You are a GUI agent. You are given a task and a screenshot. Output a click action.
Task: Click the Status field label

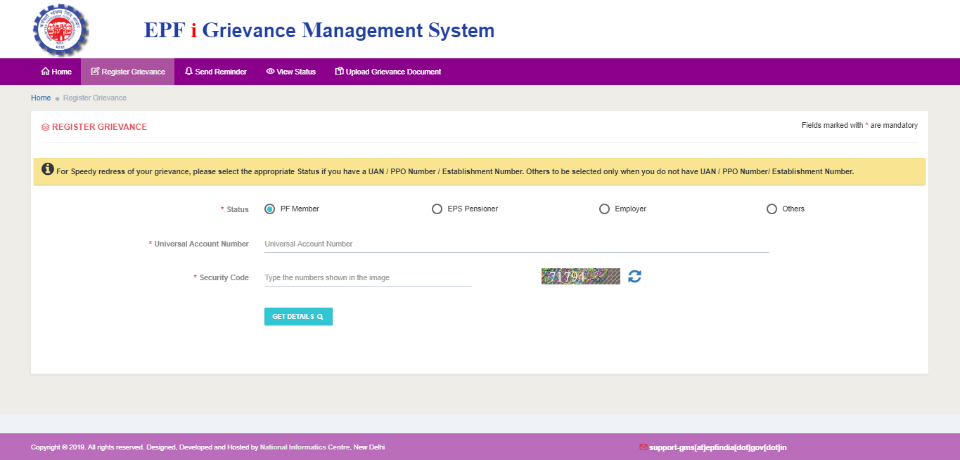coord(235,209)
